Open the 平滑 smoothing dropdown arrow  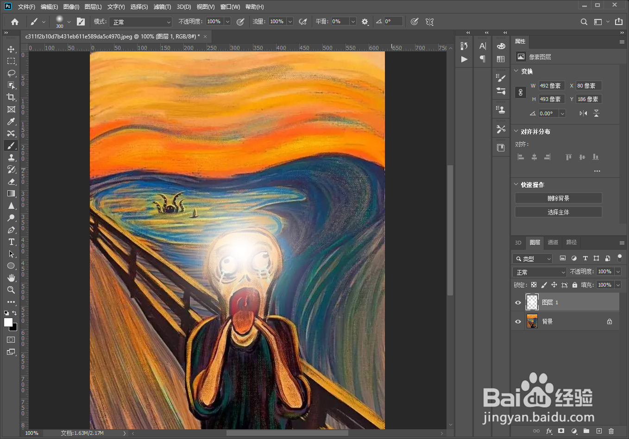tap(353, 22)
